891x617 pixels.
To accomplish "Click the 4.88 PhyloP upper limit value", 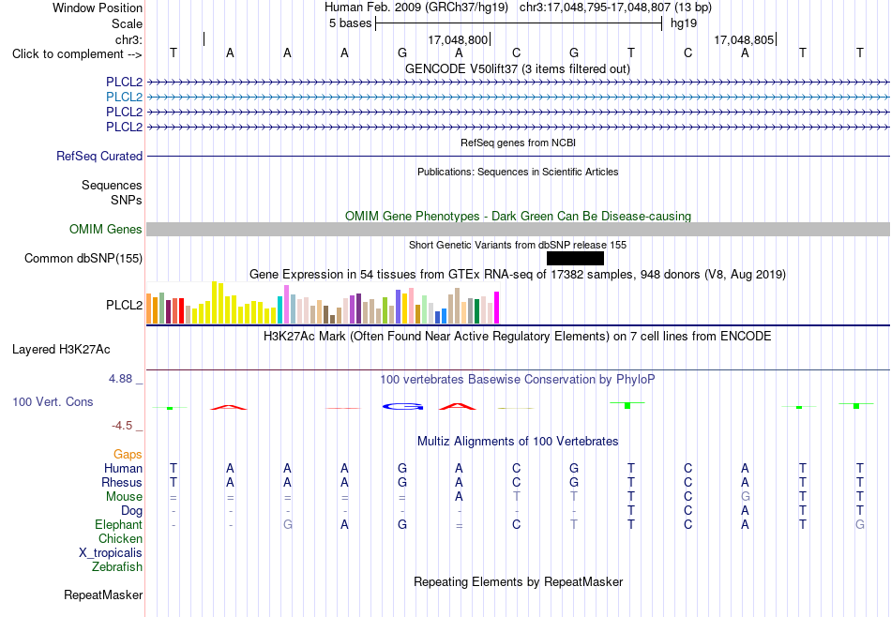I will tap(120, 379).
